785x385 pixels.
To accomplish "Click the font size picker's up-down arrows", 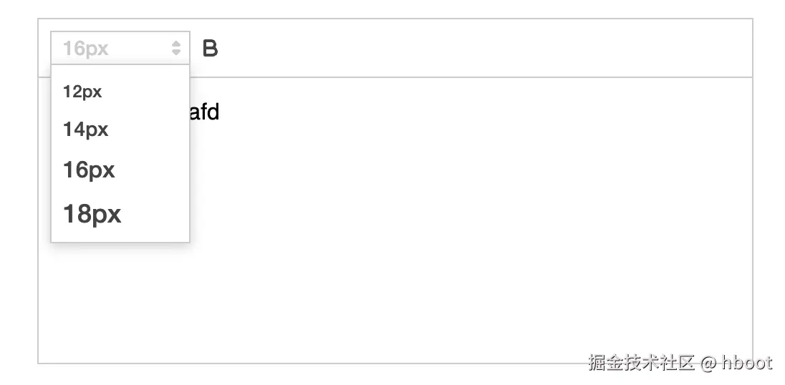I will [x=176, y=49].
